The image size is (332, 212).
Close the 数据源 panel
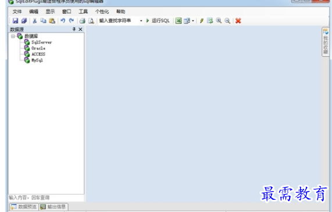click(80, 29)
